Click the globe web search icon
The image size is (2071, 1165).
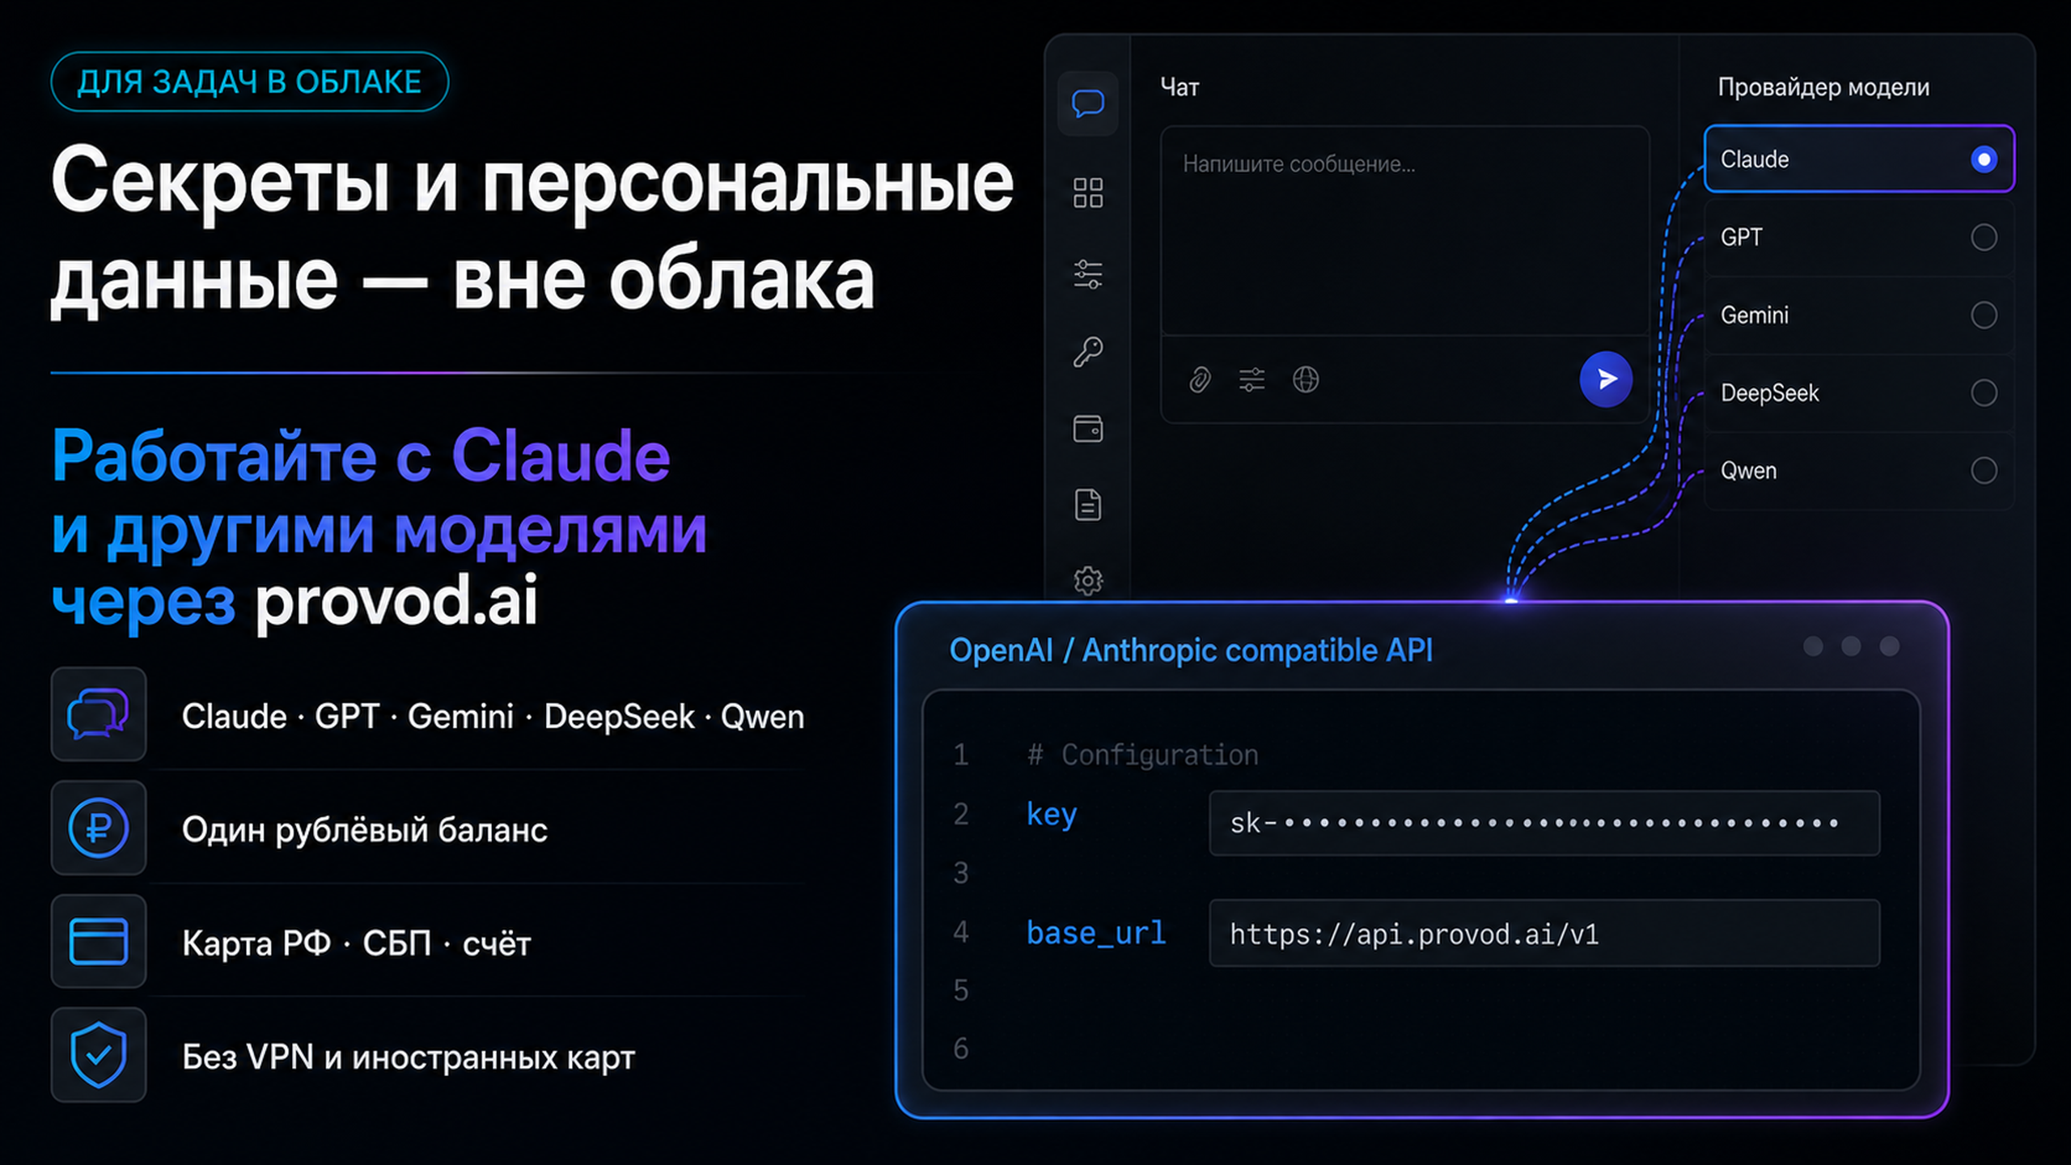click(x=1306, y=379)
